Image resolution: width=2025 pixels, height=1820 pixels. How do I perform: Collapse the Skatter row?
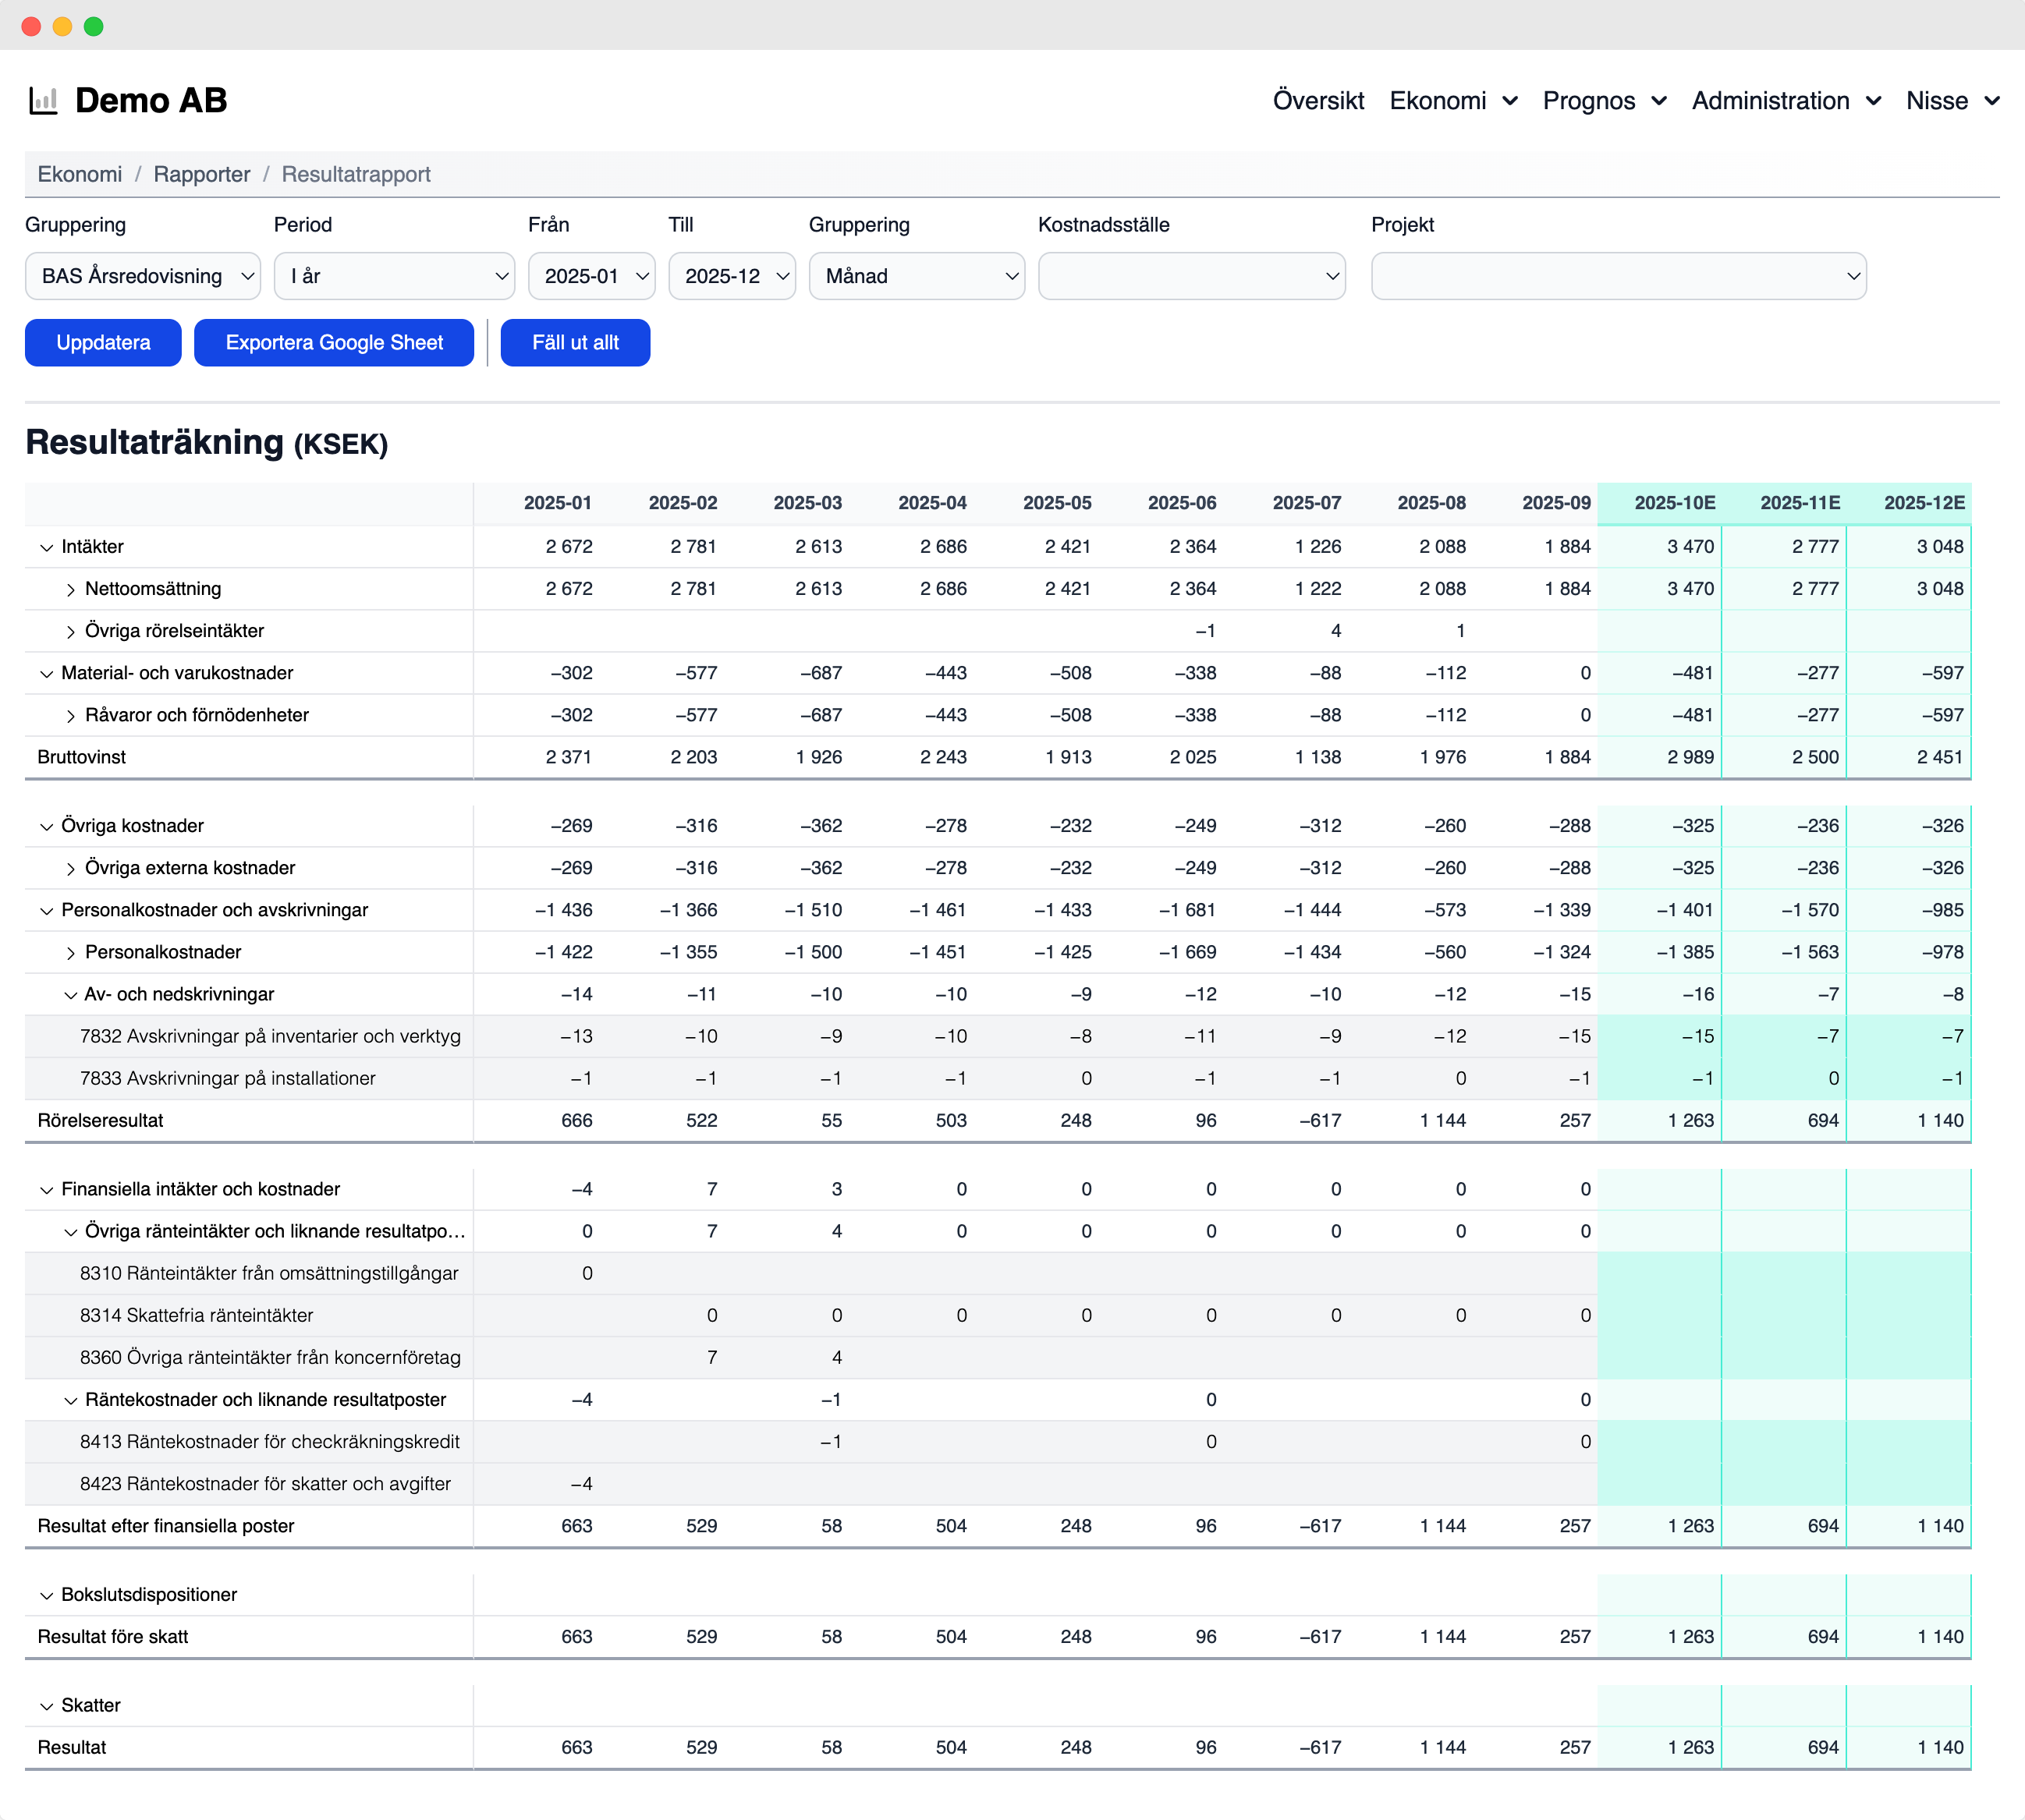[46, 1706]
